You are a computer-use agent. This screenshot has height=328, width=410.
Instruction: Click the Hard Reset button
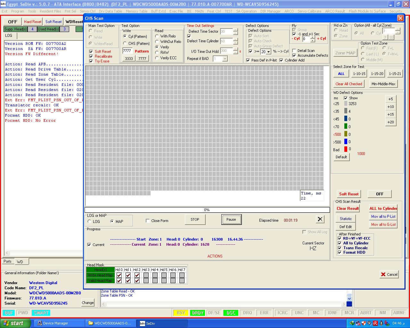click(32, 22)
